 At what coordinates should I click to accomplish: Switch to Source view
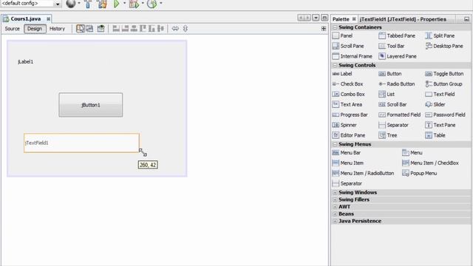tap(12, 29)
